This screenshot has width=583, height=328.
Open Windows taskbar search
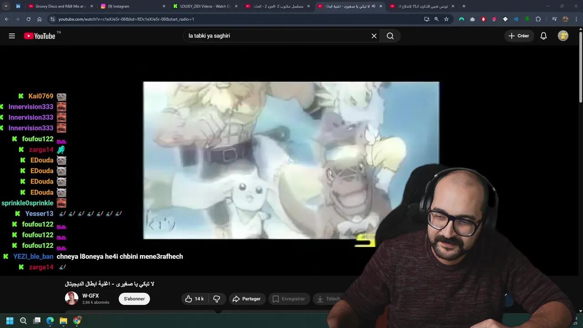pyautogui.click(x=23, y=321)
